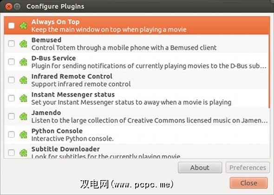Click the Bemused plugin puzzle icon
274x195 pixels.
pyautogui.click(x=23, y=44)
